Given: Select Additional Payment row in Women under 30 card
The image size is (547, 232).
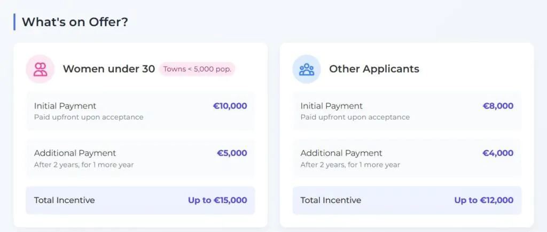Looking at the screenshot, I should (140, 158).
